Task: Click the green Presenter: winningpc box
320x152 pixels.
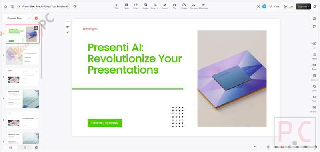Action: (x=105, y=123)
